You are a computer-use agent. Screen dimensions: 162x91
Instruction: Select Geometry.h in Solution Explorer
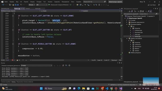[x=138, y=47]
